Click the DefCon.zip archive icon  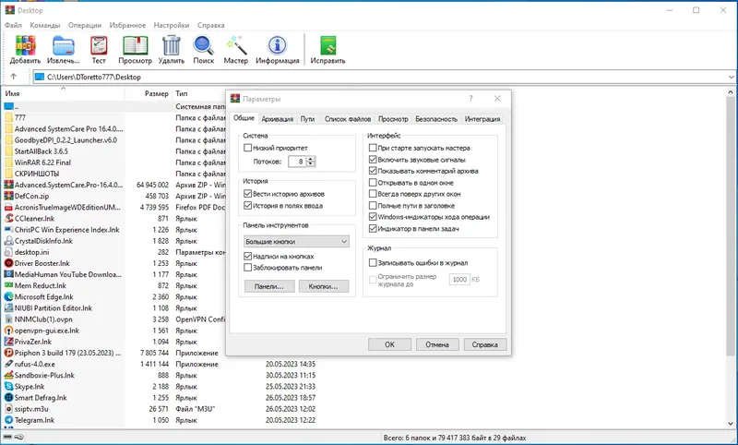tap(8, 196)
